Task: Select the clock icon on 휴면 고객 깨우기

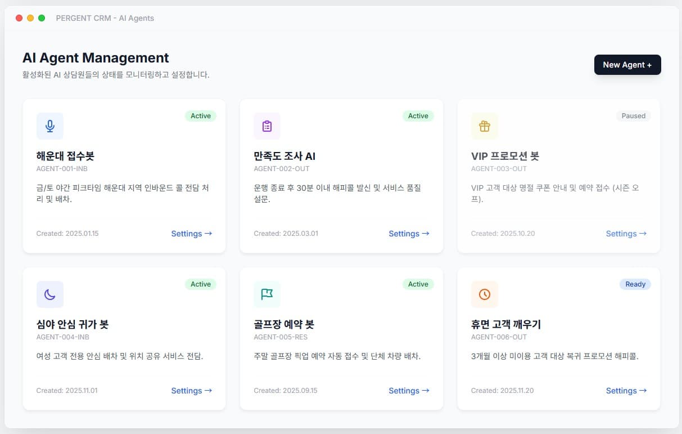Action: 485,294
